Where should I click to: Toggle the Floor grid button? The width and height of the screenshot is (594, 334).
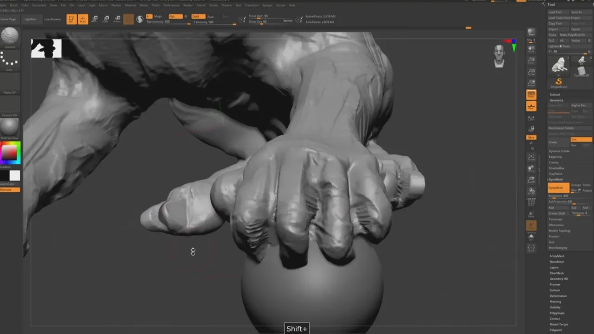[531, 107]
